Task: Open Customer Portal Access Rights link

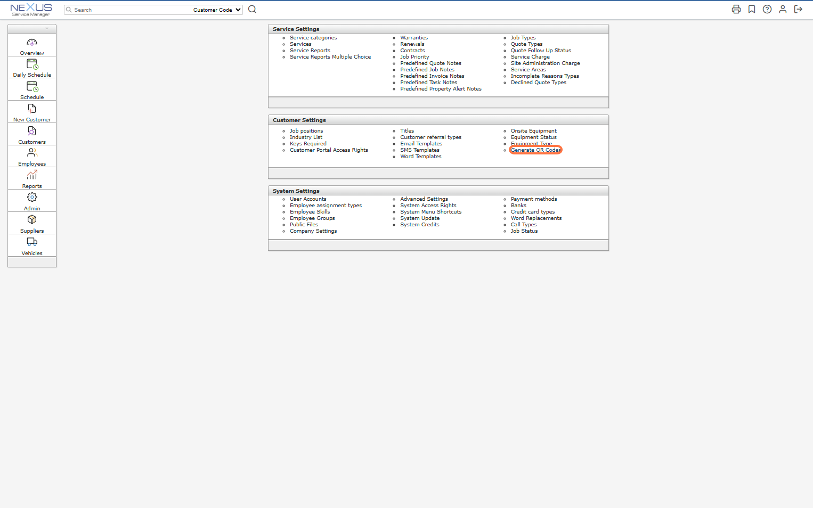Action: click(329, 150)
